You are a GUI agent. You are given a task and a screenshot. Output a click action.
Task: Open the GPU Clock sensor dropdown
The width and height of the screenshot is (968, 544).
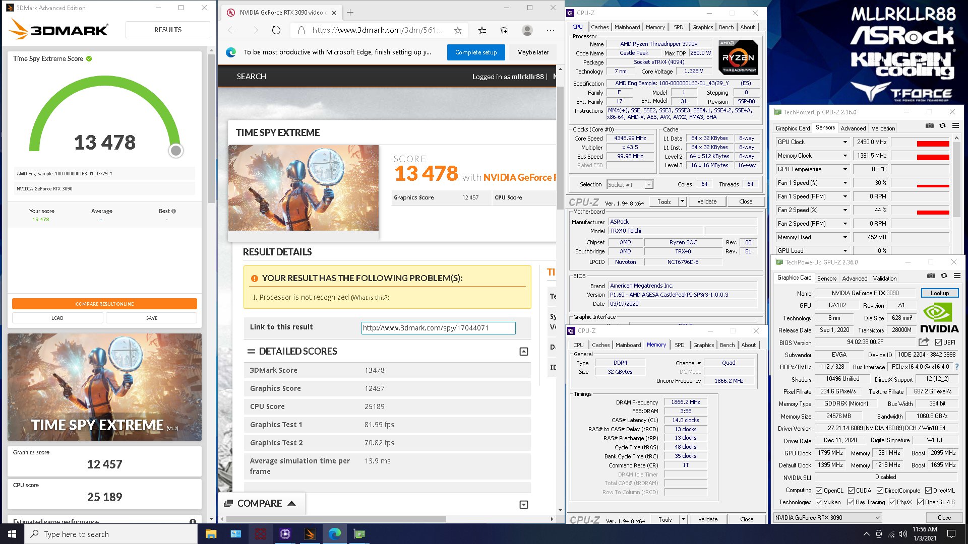point(845,142)
